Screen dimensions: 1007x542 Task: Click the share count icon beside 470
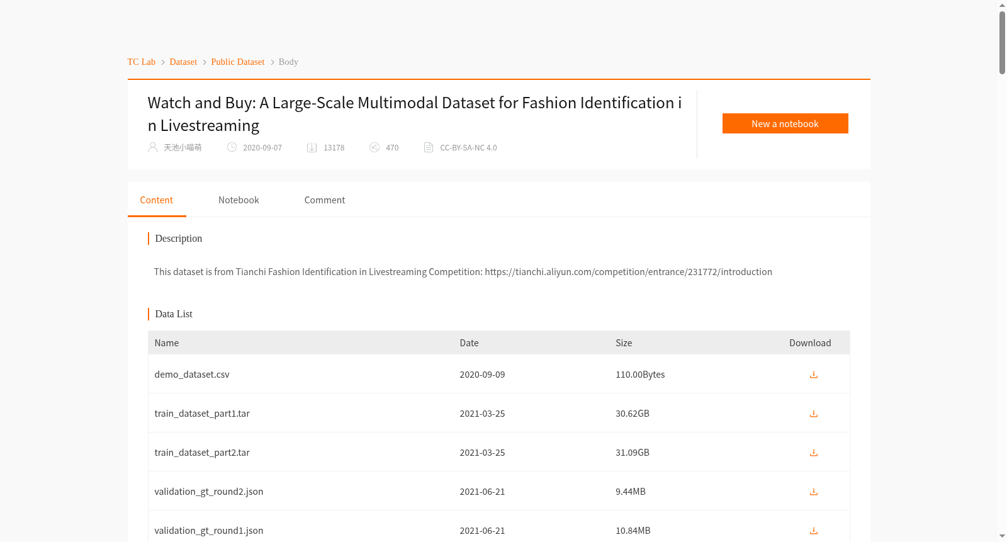coord(374,147)
